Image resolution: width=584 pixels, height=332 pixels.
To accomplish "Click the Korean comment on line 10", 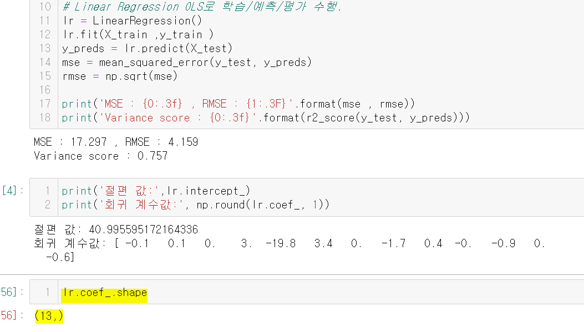I will coord(201,7).
